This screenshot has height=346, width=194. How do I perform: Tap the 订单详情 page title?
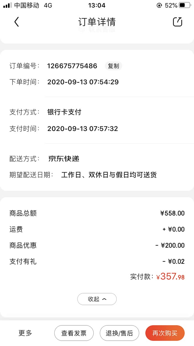coord(97,22)
